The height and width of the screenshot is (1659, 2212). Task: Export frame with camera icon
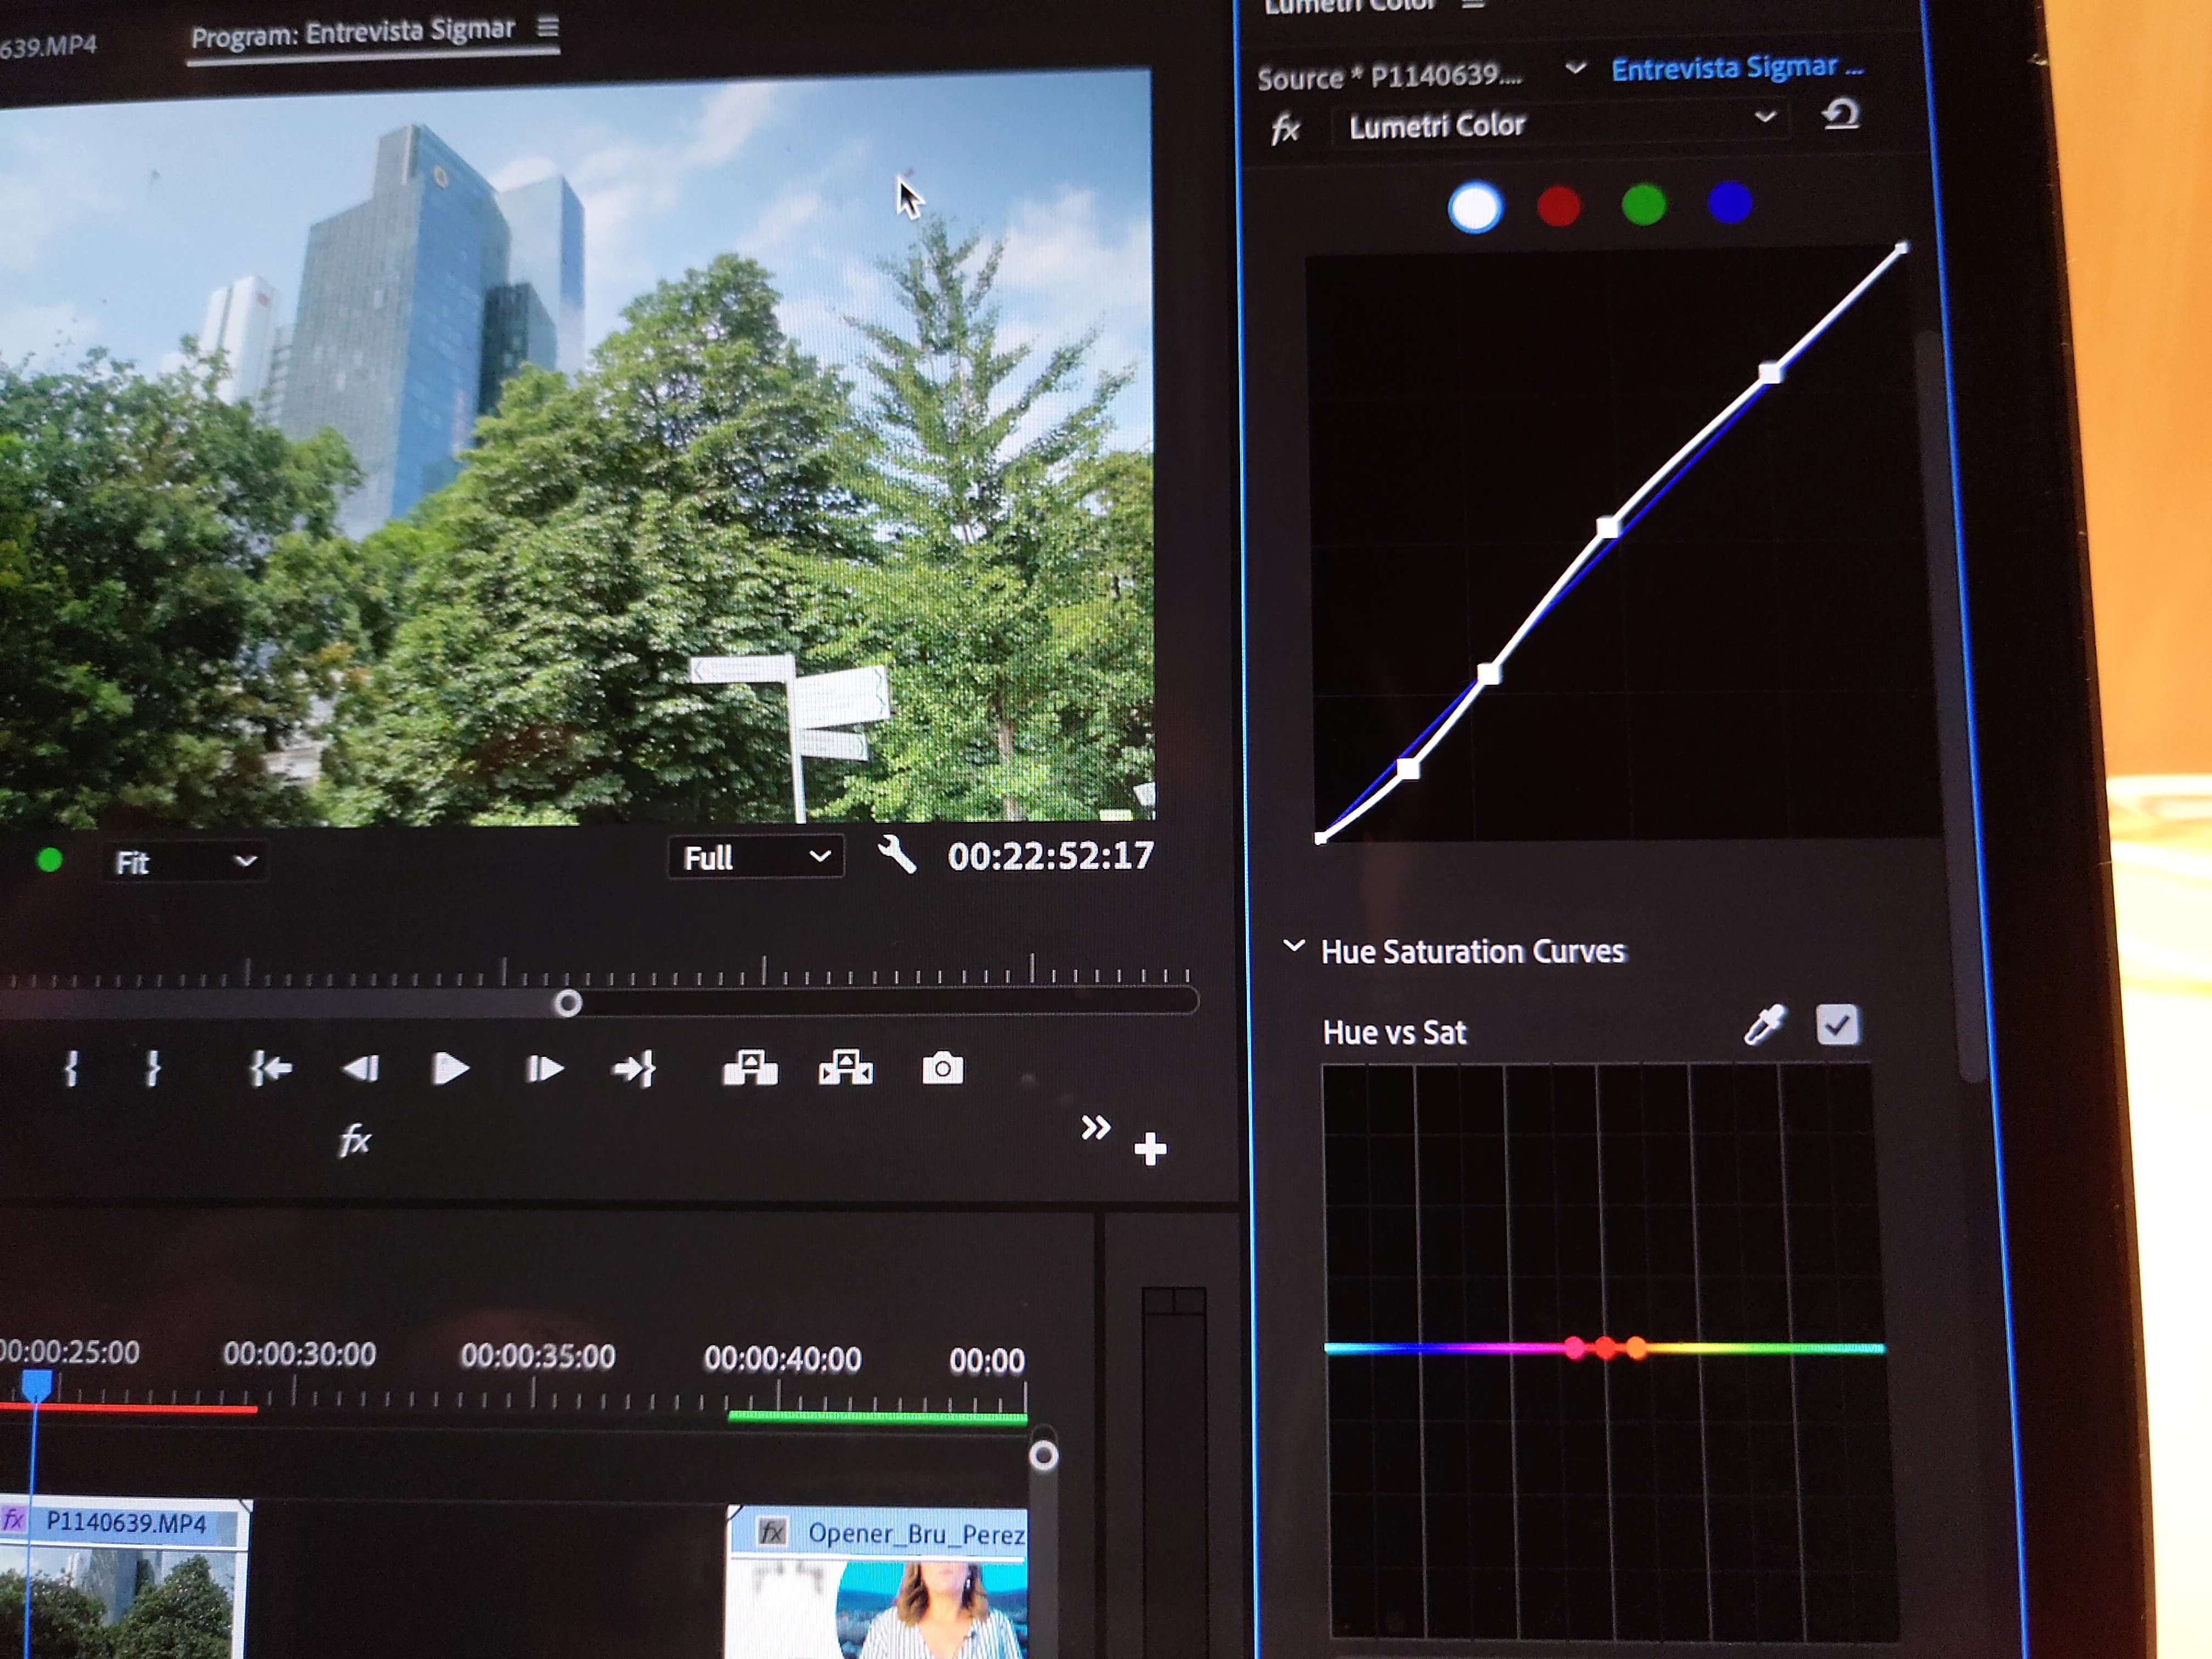point(942,1068)
